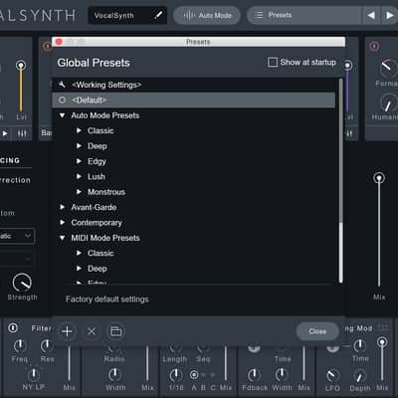Select the Default preset row
The width and height of the screenshot is (398, 398).
[x=194, y=100]
